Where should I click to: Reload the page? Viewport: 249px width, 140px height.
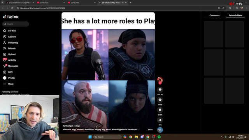(12, 8)
